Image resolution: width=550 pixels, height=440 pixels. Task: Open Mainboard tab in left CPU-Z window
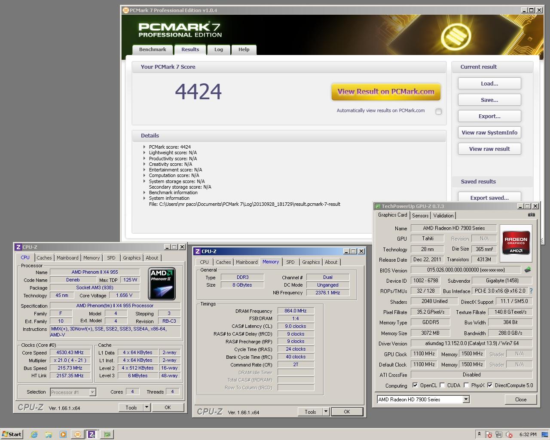pyautogui.click(x=67, y=258)
